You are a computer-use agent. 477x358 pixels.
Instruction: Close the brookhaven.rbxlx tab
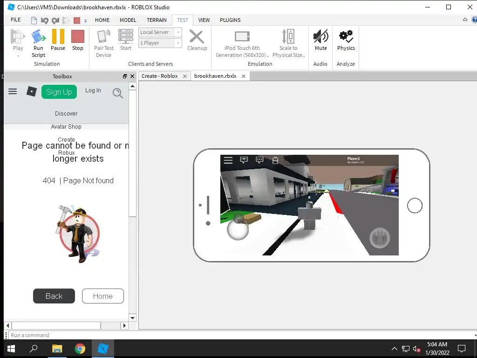pos(243,76)
